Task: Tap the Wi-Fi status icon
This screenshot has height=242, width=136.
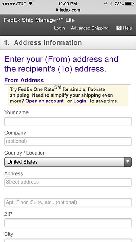Action: [x=31, y=4]
